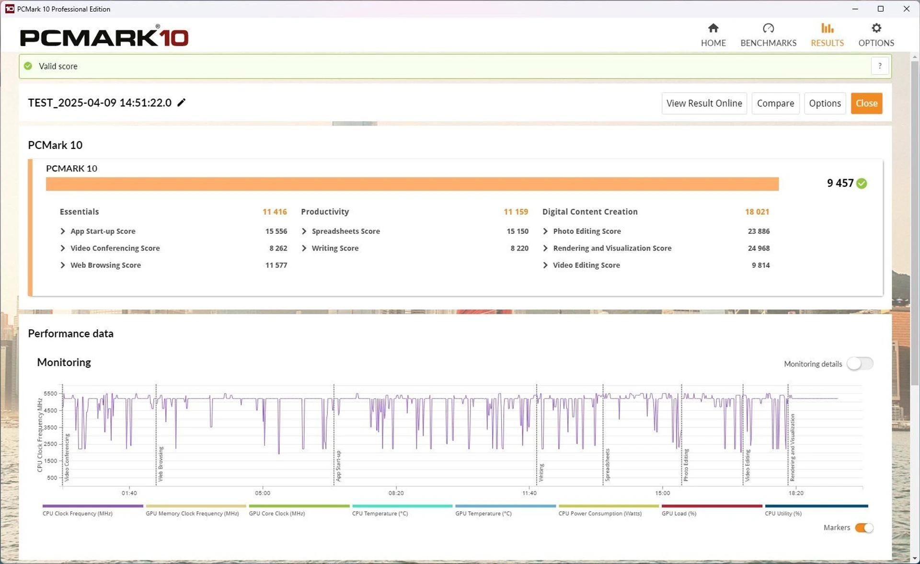
Task: Click the Results bar chart icon
Action: click(827, 28)
